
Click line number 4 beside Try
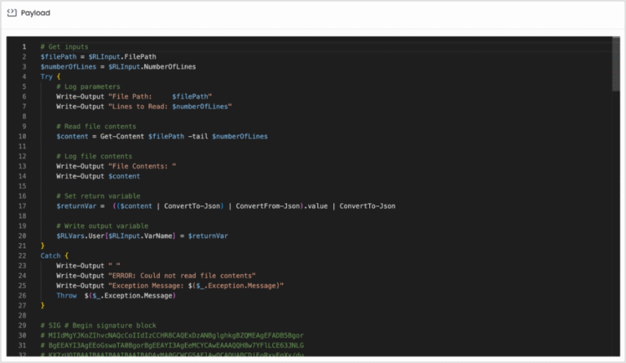tap(24, 76)
